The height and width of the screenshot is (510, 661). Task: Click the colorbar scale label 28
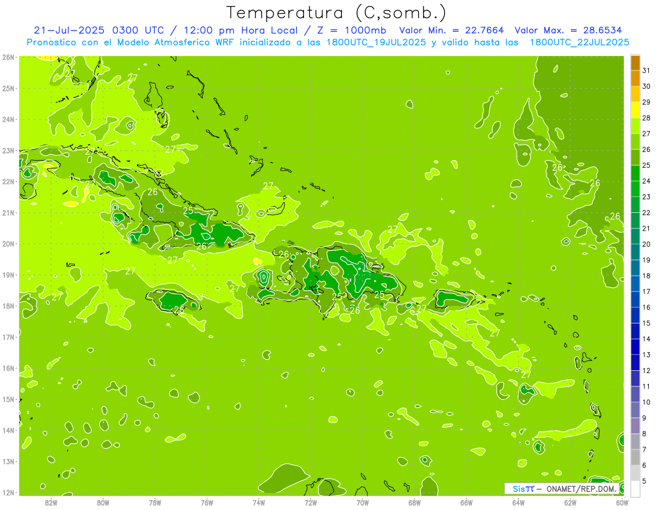tap(646, 118)
